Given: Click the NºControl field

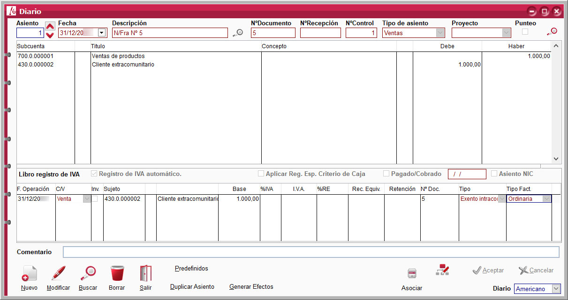Looking at the screenshot, I should 361,33.
